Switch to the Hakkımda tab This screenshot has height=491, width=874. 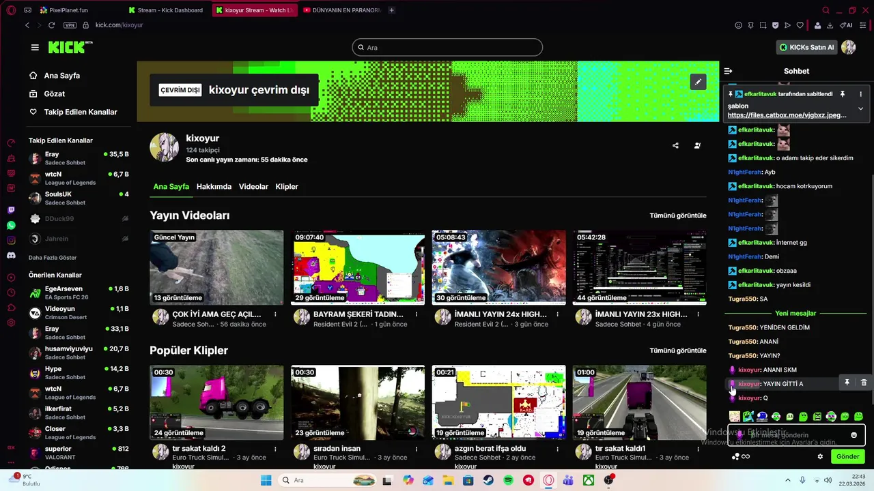tap(214, 186)
